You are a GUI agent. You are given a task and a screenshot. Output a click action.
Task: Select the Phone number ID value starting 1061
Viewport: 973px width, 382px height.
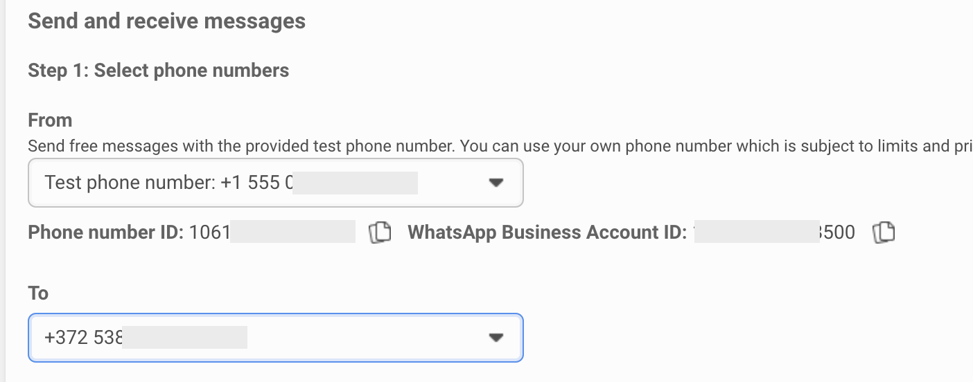[x=209, y=233]
